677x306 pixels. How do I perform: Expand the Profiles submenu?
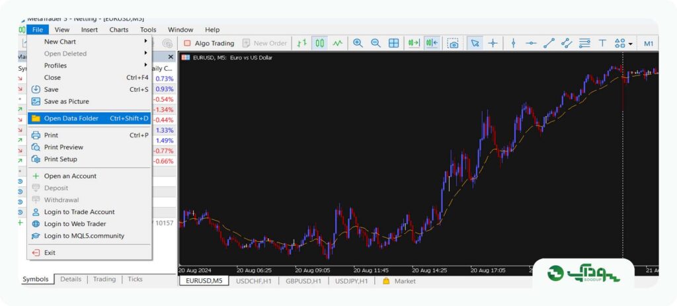89,65
